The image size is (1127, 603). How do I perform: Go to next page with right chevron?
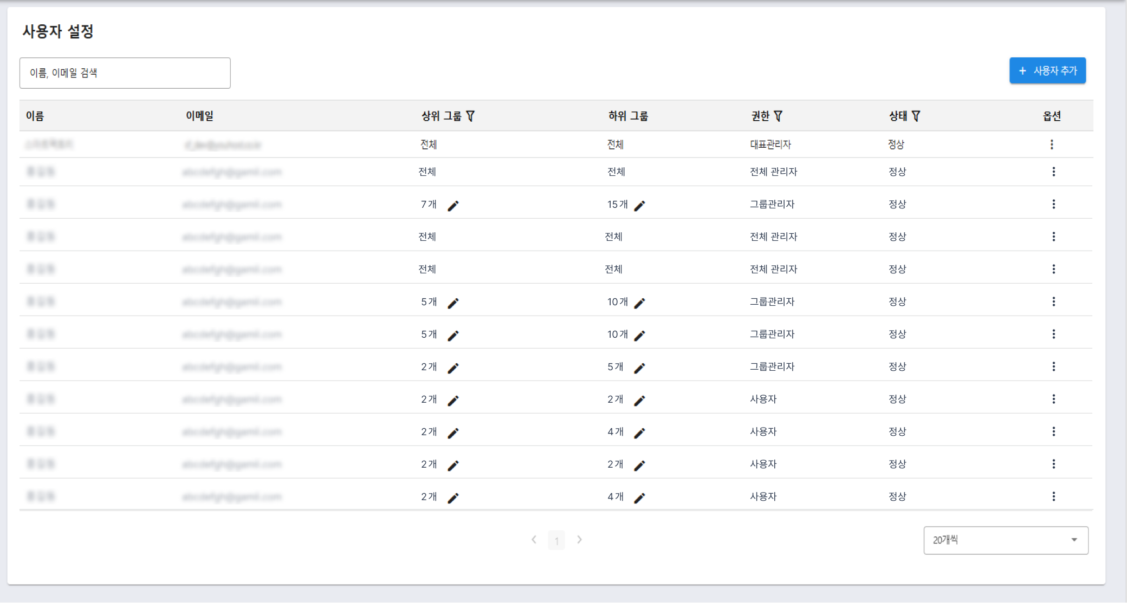click(579, 540)
